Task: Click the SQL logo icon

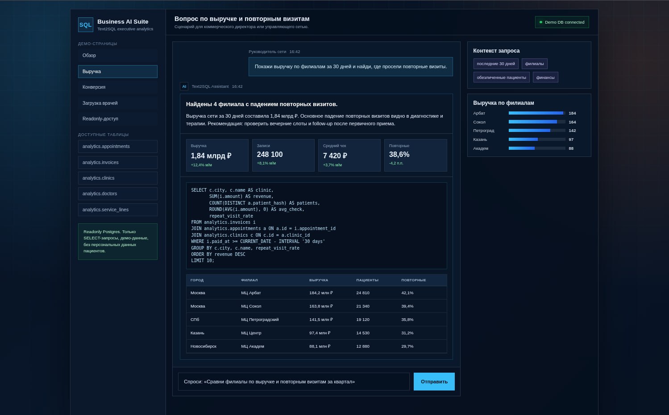Action: [x=85, y=25]
